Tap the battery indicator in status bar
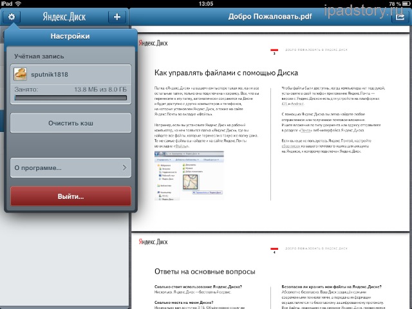The height and width of the screenshot is (309, 412). [x=406, y=4]
